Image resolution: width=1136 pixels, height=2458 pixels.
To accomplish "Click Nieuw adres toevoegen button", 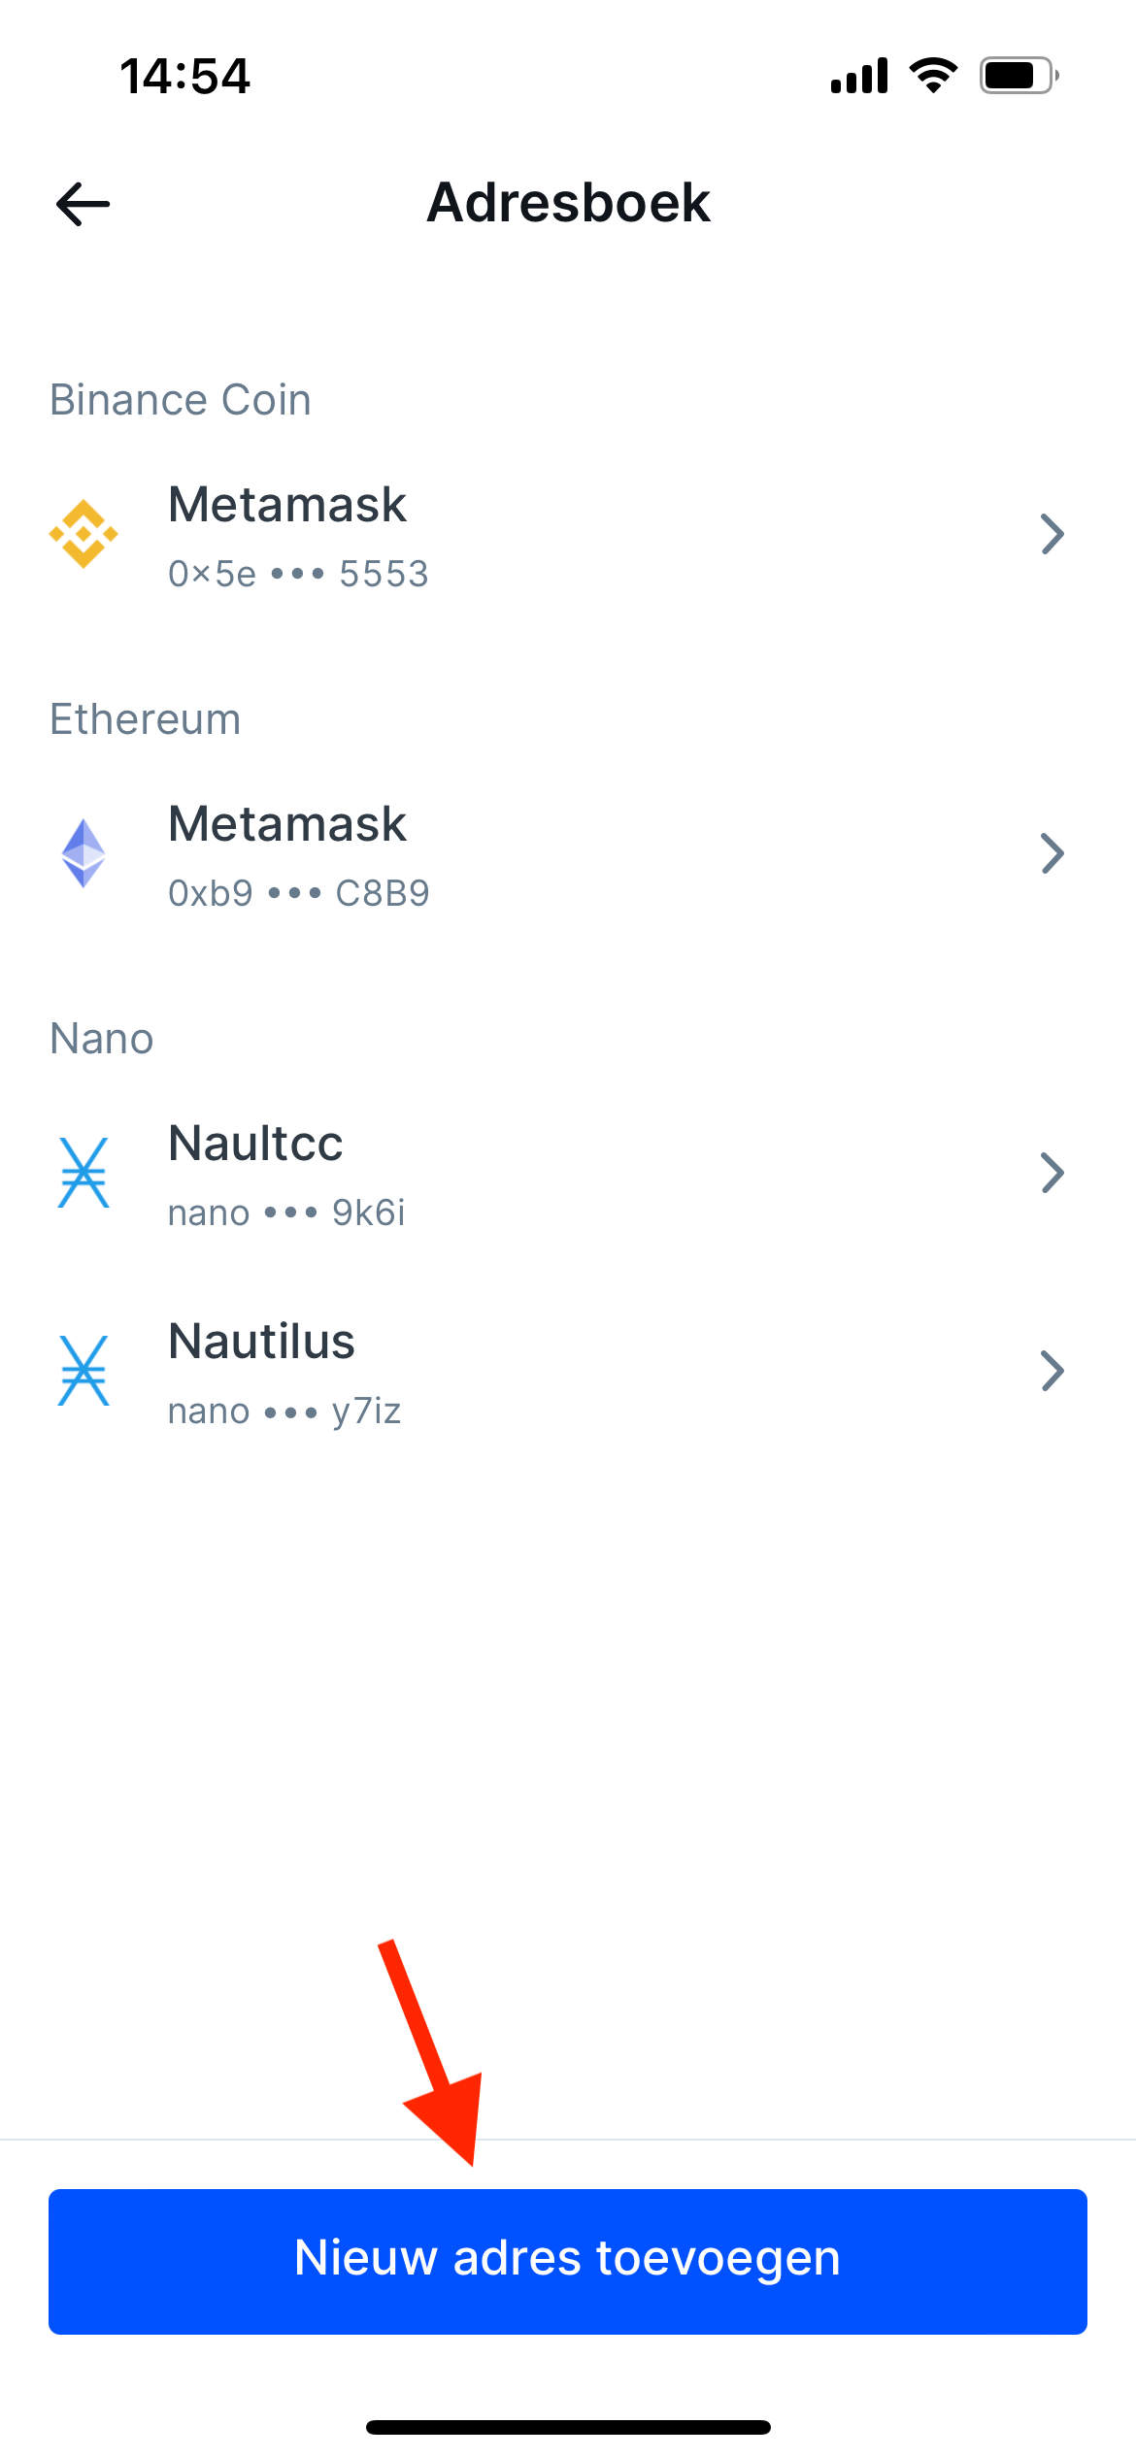I will tap(568, 2262).
